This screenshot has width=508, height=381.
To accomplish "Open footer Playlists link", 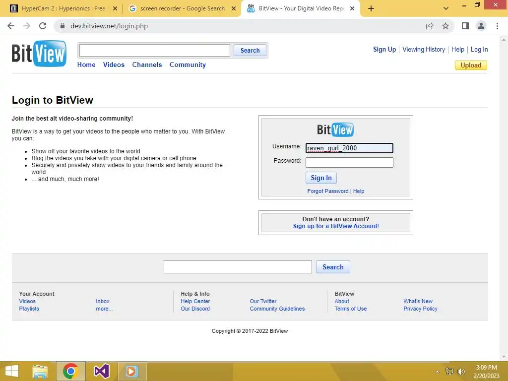I will point(29,309).
